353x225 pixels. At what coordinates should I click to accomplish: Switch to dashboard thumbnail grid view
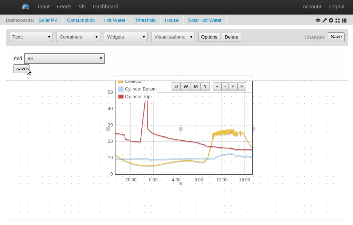[337, 20]
